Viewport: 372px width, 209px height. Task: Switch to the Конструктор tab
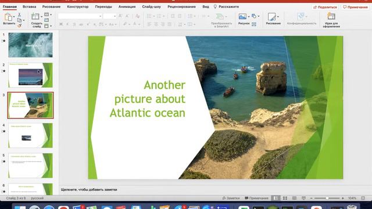pos(77,6)
